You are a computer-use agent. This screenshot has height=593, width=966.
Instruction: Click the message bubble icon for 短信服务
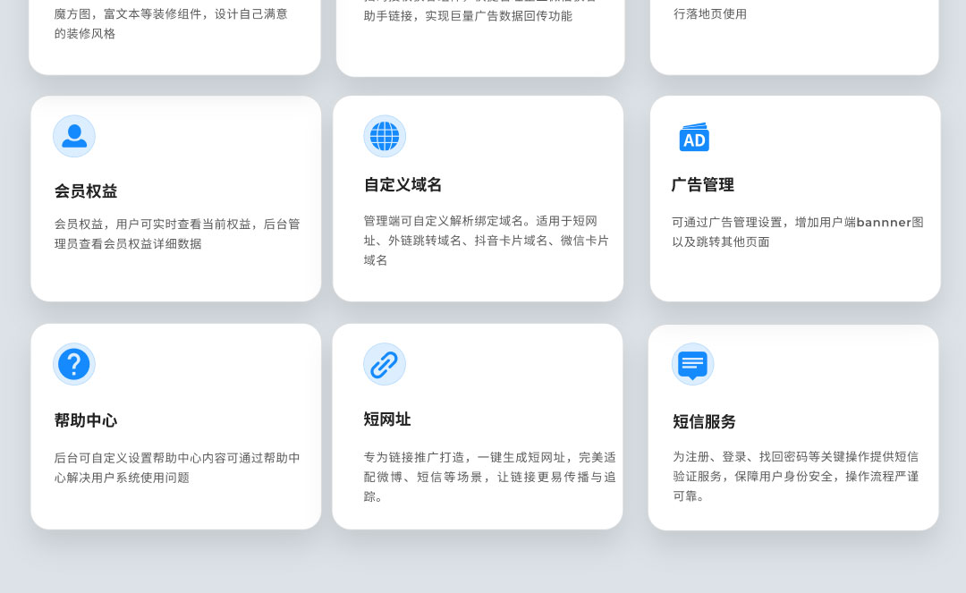693,364
